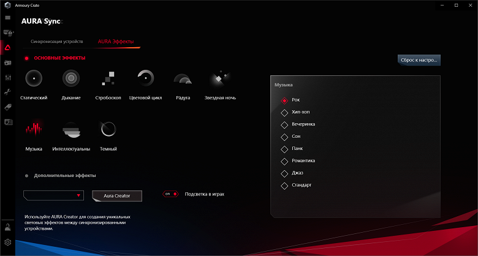This screenshot has width=478, height=256.
Task: Open the additional effects dropdown
Action: 53,195
